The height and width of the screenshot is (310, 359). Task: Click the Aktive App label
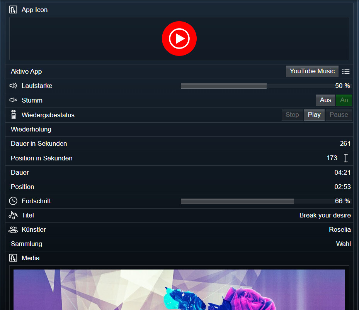tap(26, 71)
